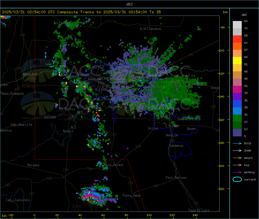The height and width of the screenshot is (219, 259).
Task: Pick the dark green 10–20 dBZ swatch
Action: click(237, 125)
